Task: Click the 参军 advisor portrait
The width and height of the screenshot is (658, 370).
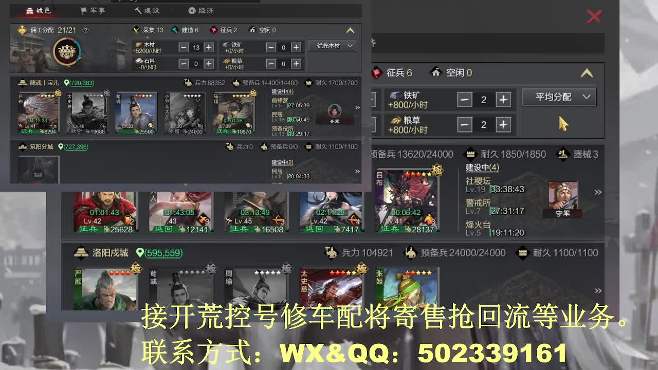Action: (335, 114)
